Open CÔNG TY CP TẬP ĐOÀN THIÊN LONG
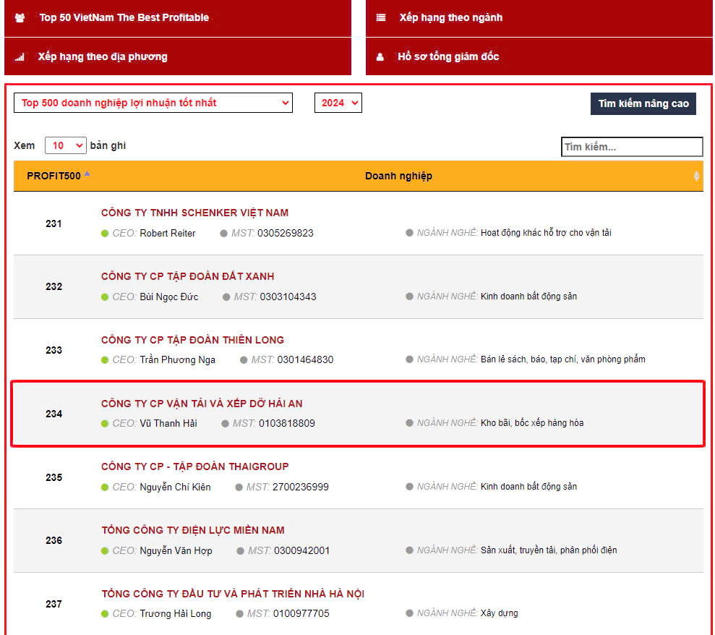This screenshot has height=635, width=715. click(x=192, y=340)
